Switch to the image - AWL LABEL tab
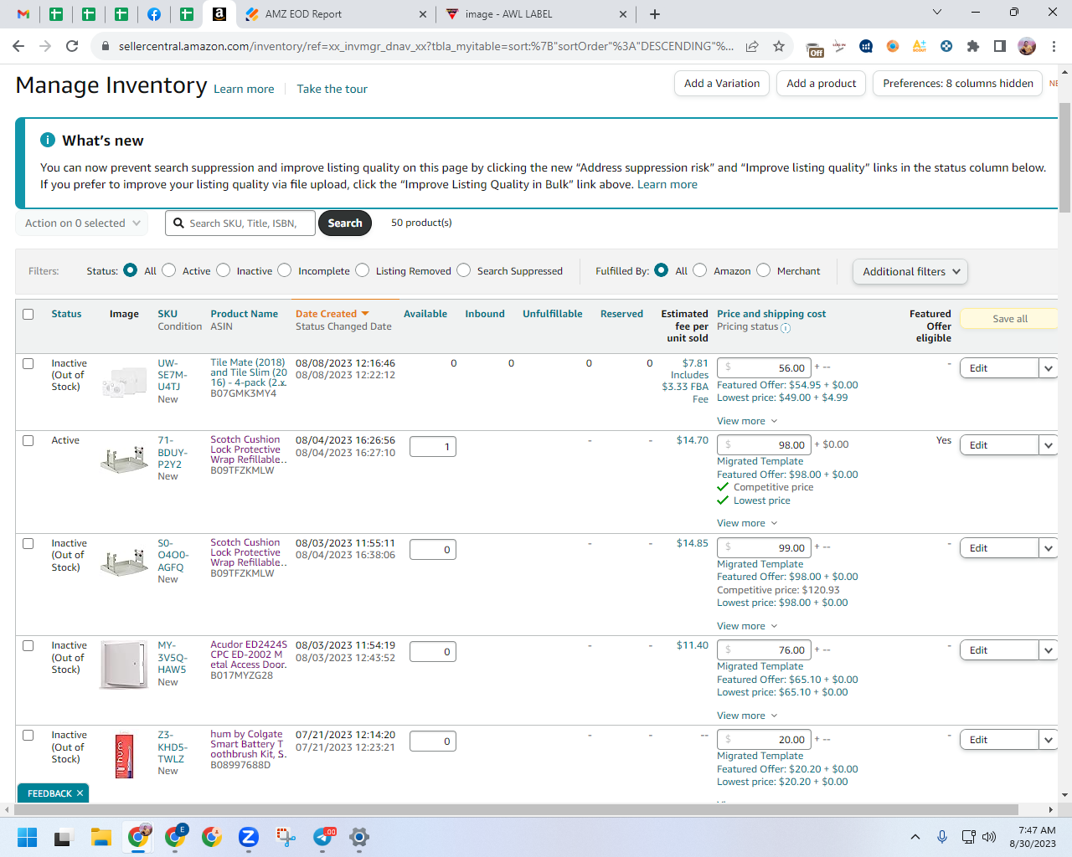This screenshot has height=857, width=1072. pos(536,14)
